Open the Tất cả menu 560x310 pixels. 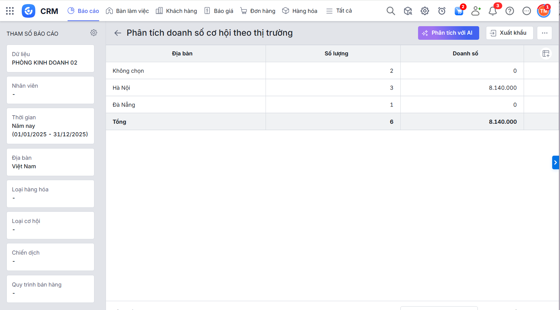click(x=339, y=11)
